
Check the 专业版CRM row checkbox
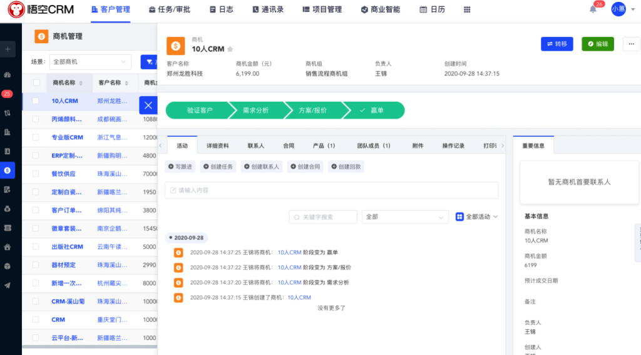pos(36,137)
